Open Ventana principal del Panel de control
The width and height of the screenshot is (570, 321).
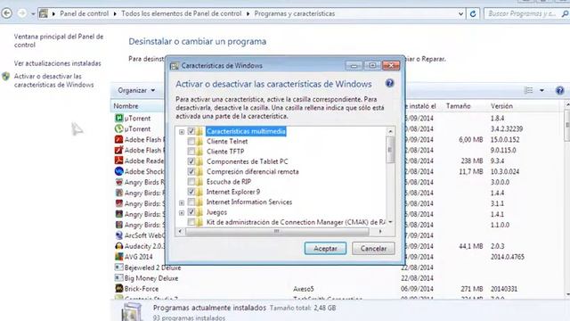(59, 41)
